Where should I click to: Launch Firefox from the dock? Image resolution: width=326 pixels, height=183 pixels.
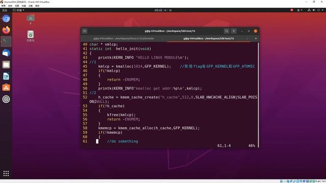6,30
